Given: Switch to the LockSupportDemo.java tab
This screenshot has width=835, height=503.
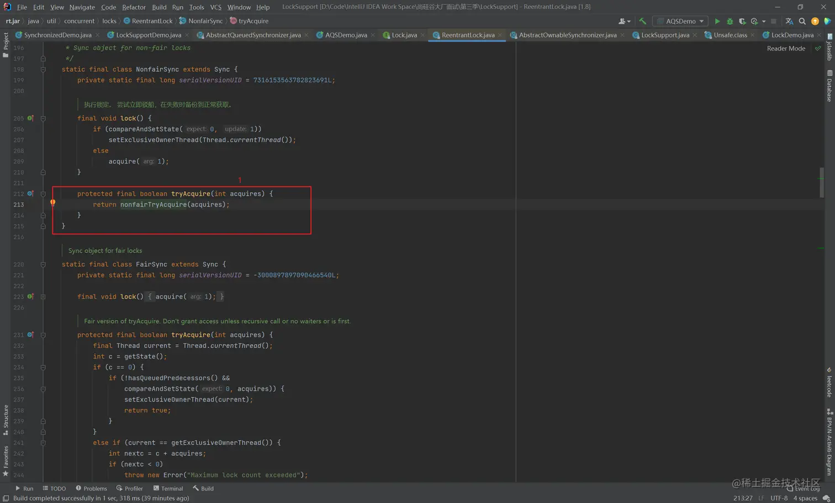Looking at the screenshot, I should tap(148, 35).
